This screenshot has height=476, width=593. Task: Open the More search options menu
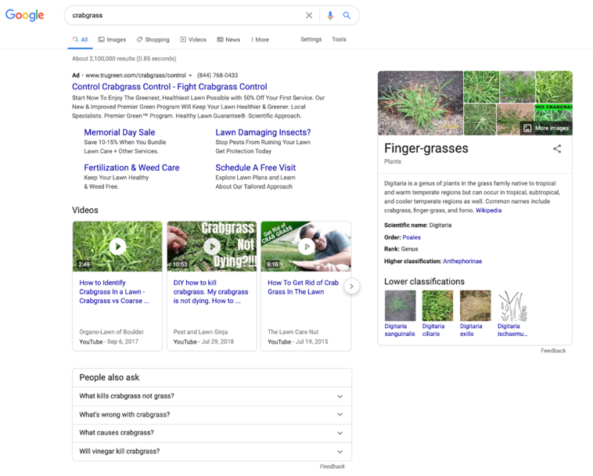coord(260,39)
